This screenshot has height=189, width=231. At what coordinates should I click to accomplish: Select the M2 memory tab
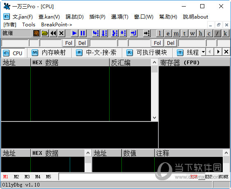(16, 177)
